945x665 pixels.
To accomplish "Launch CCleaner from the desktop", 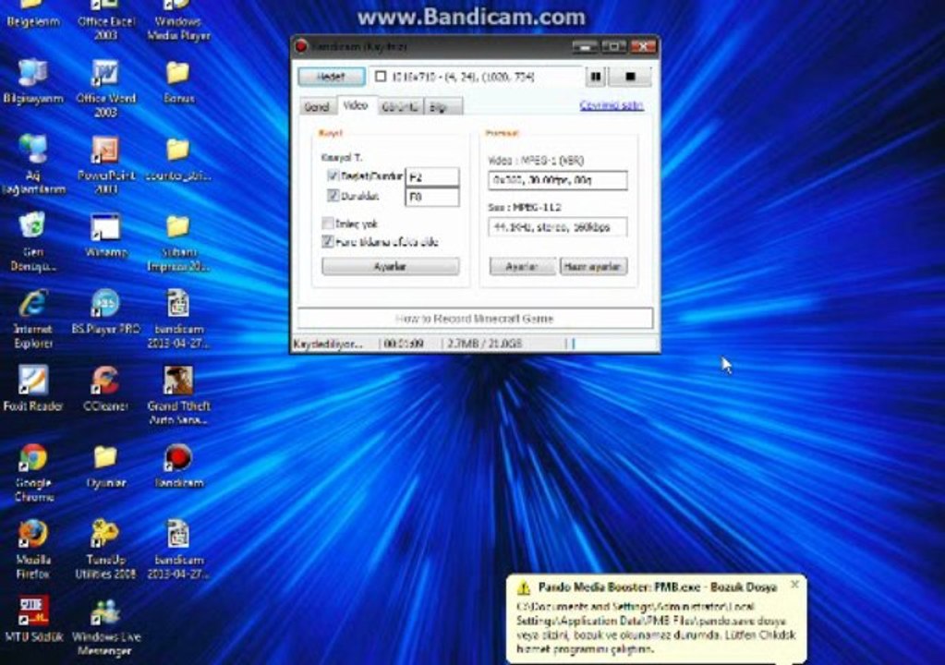I will click(105, 381).
